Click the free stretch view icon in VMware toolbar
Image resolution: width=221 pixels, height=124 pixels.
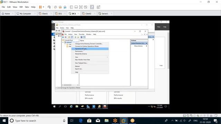click(x=98, y=7)
